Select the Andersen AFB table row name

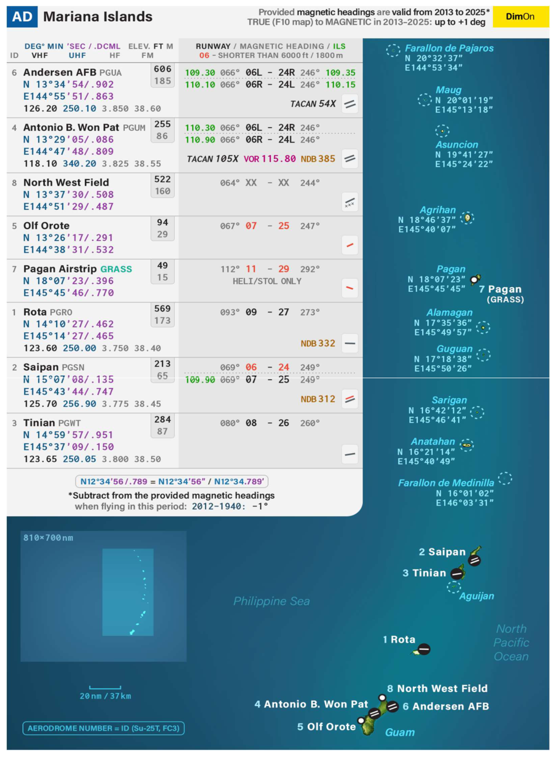[60, 73]
